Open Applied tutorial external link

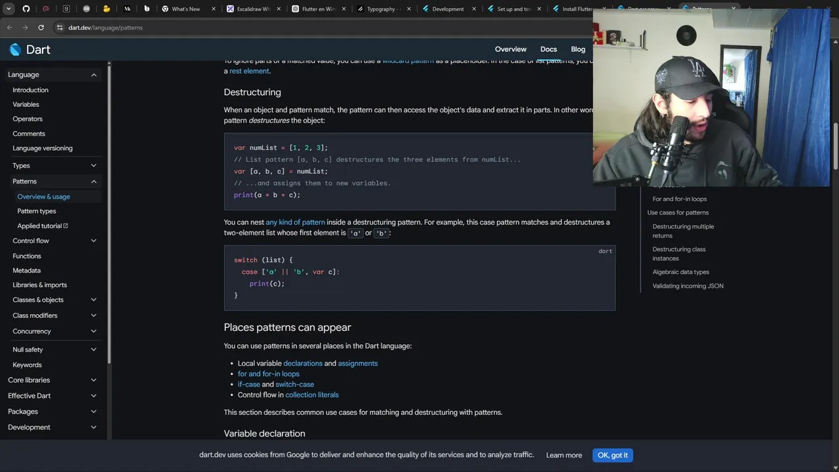43,226
